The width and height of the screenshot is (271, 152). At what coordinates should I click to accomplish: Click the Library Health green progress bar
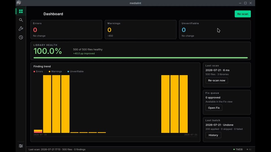(141, 58)
